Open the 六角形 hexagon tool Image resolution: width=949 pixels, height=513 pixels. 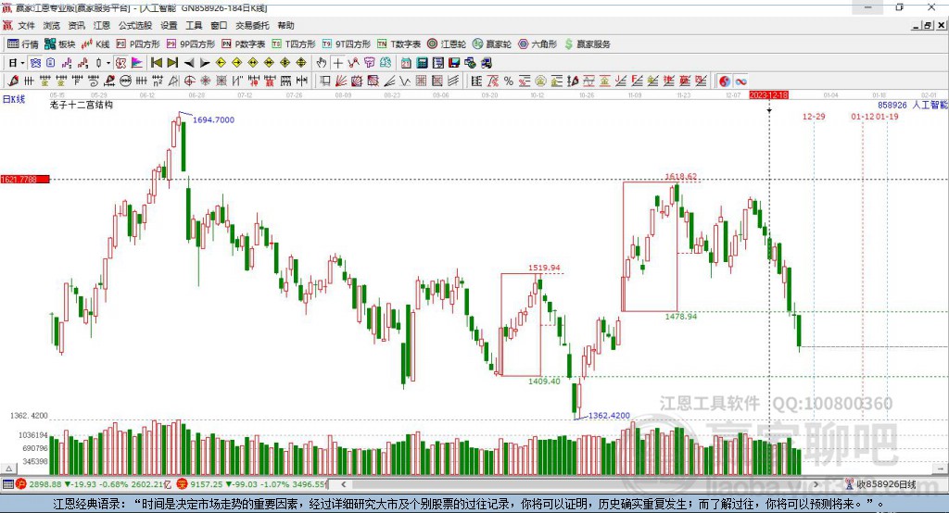point(538,44)
